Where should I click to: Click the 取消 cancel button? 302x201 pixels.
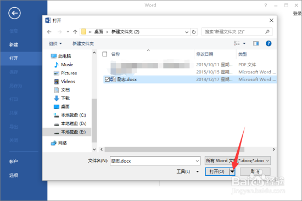pos(255,171)
